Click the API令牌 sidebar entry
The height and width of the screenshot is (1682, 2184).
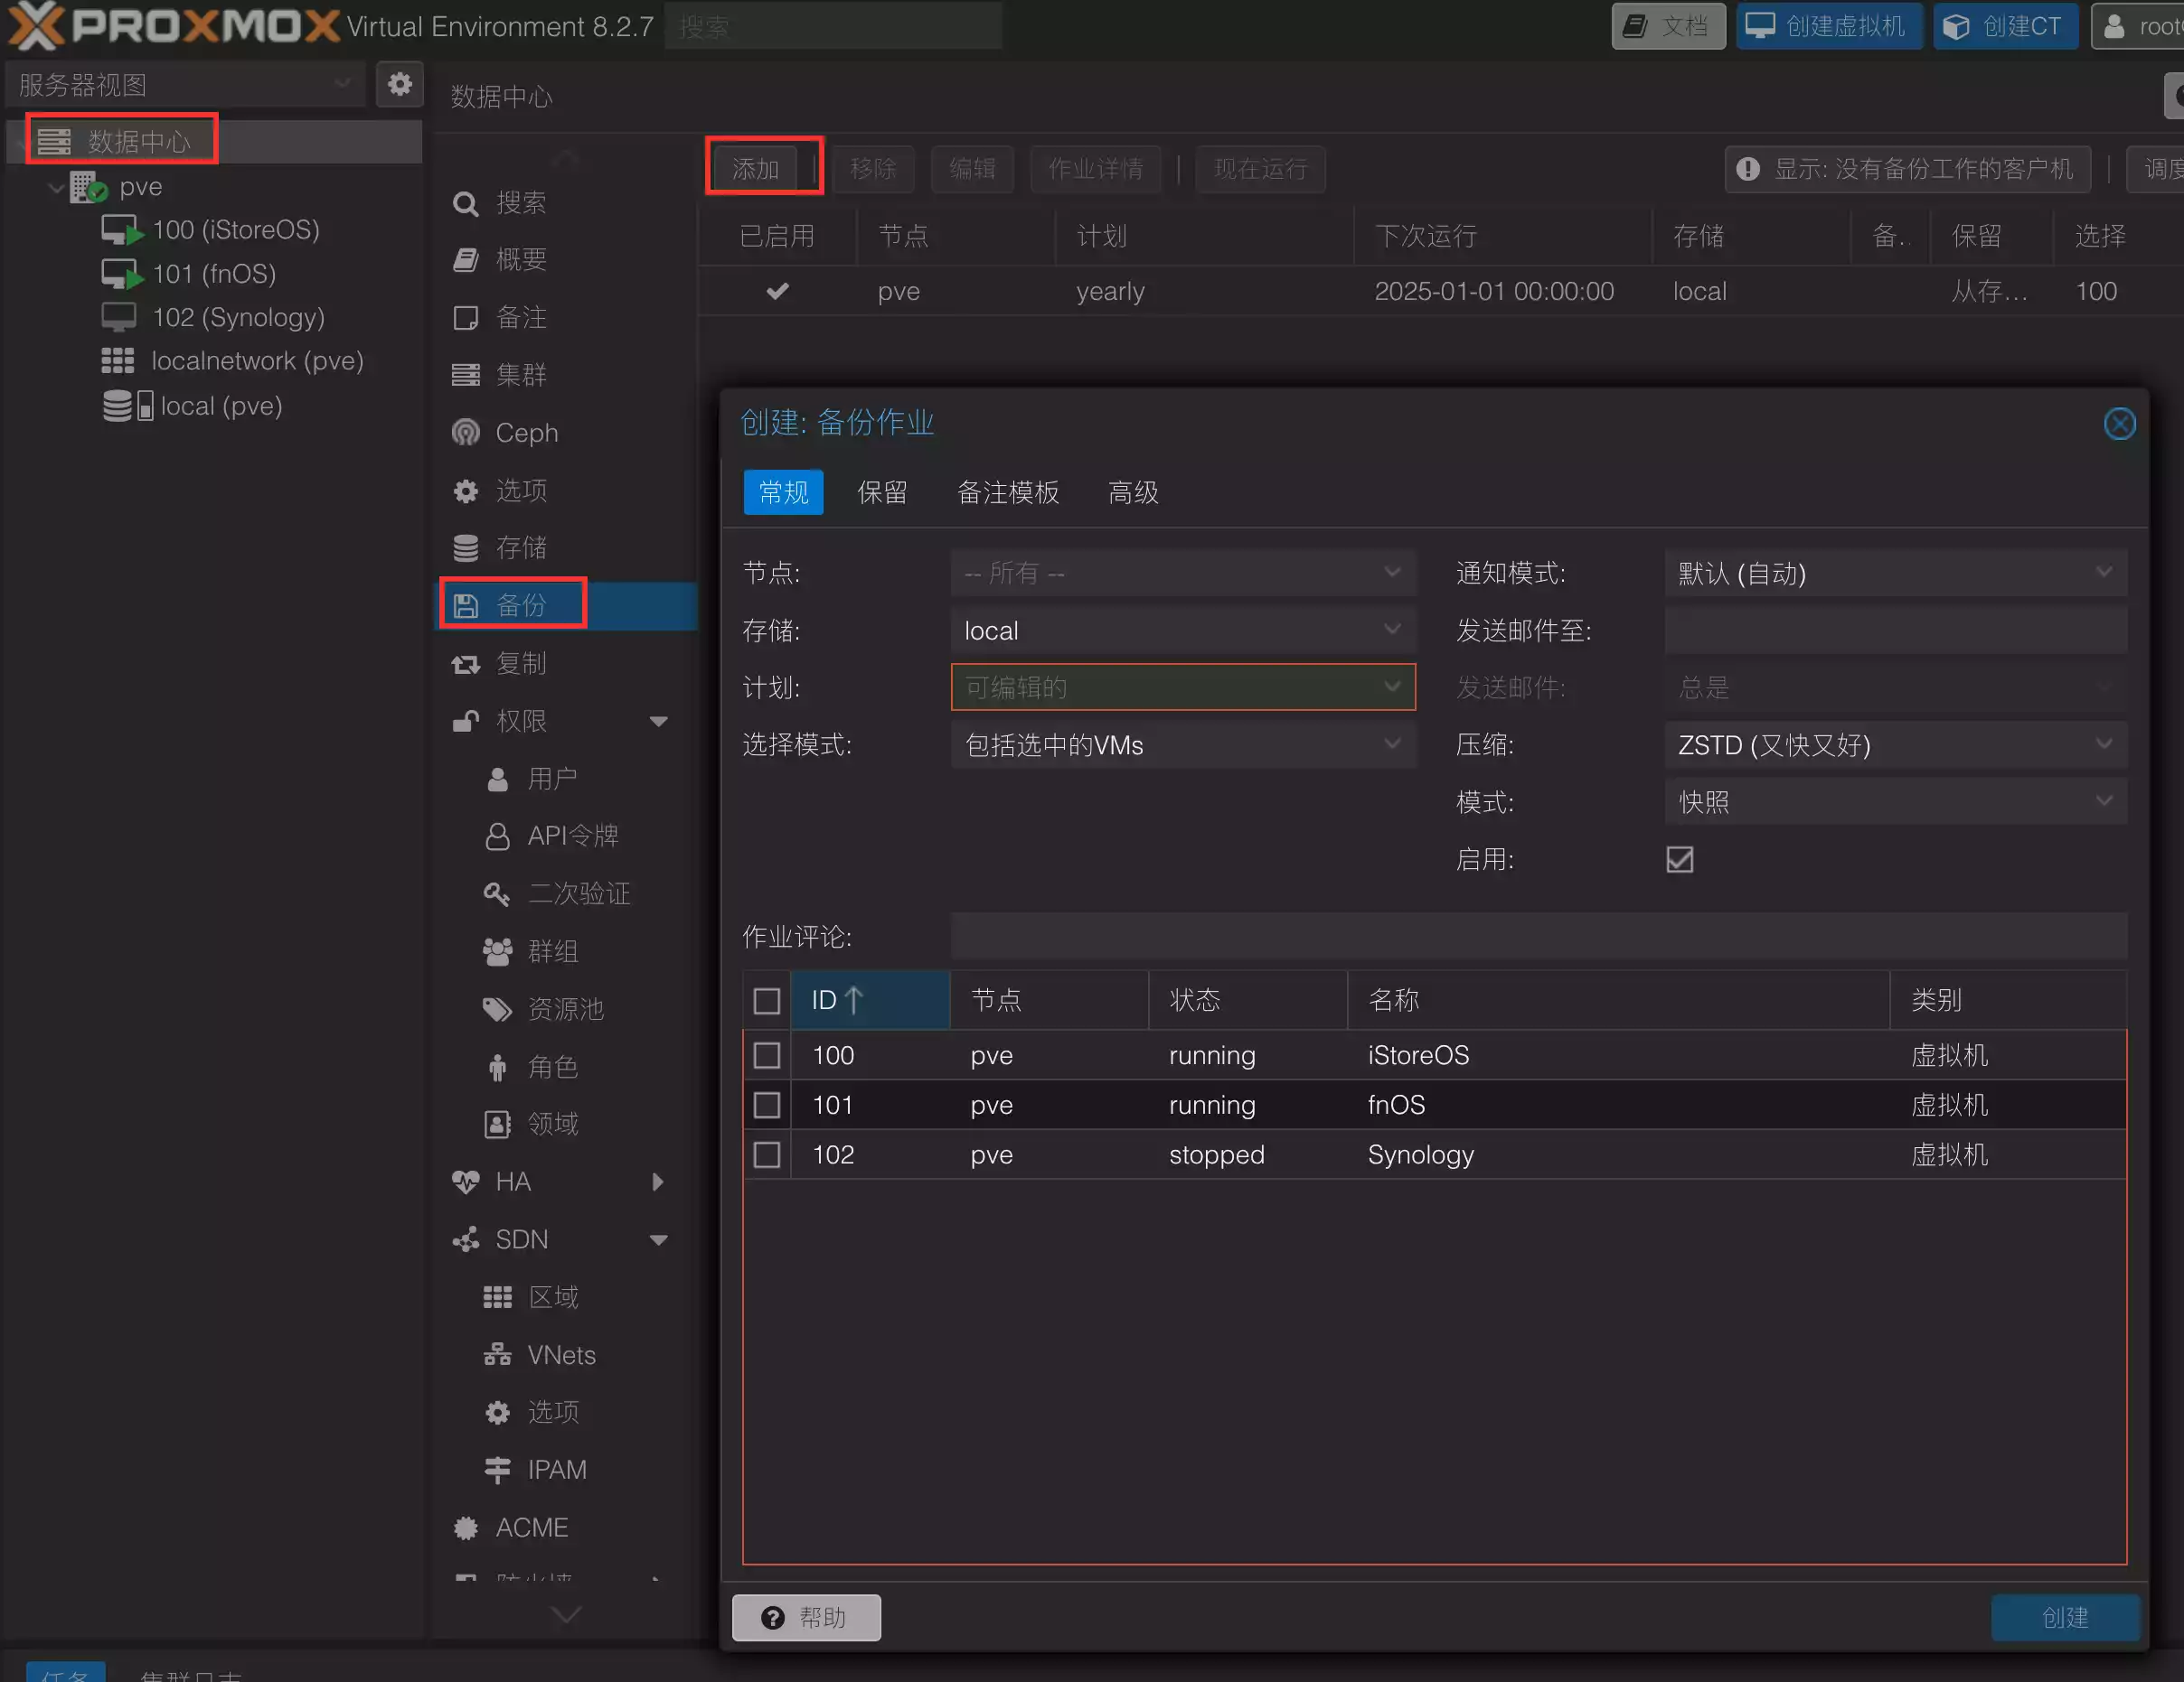[x=571, y=836]
